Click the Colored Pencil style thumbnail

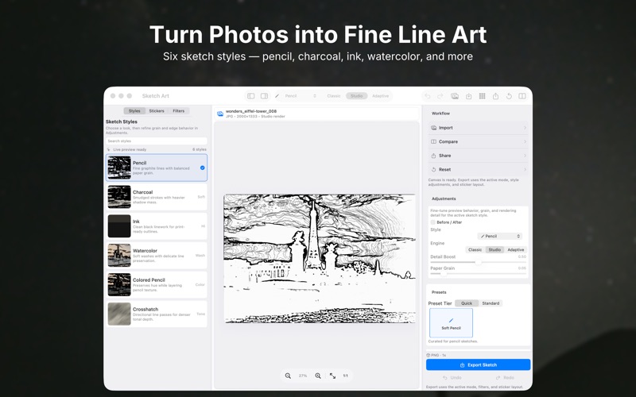[119, 284]
